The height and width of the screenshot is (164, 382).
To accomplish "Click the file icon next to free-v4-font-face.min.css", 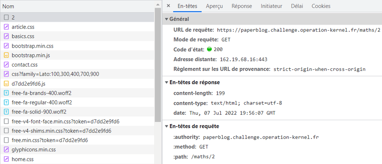I will tap(6, 121).
